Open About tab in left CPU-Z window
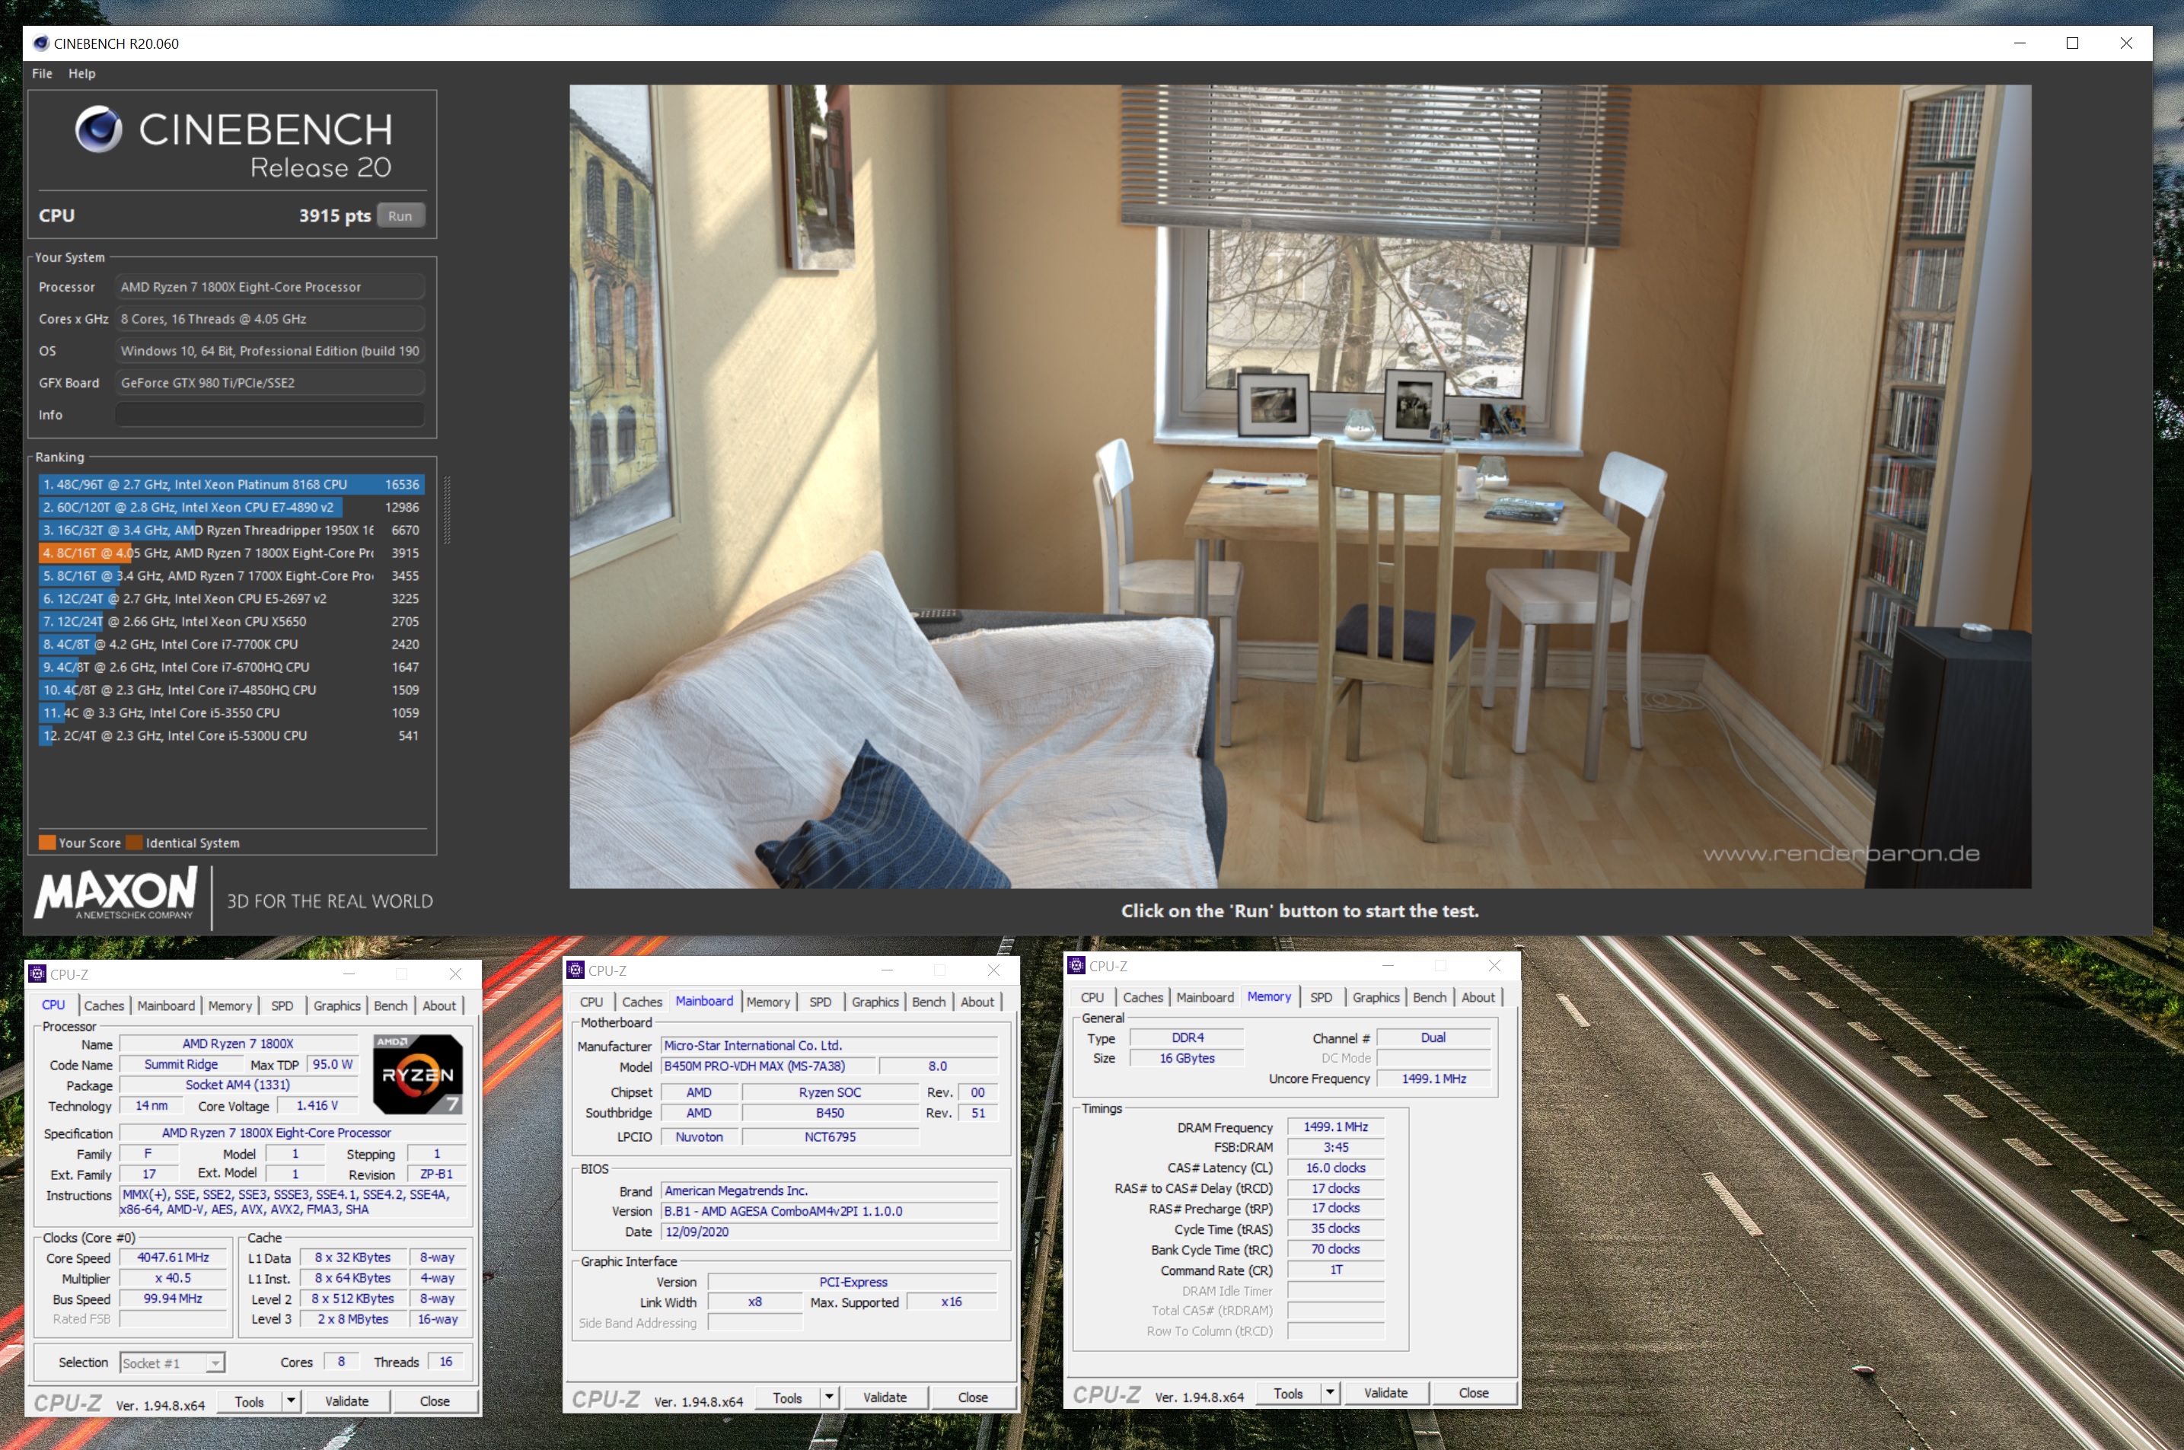The height and width of the screenshot is (1450, 2184). pyautogui.click(x=439, y=1005)
